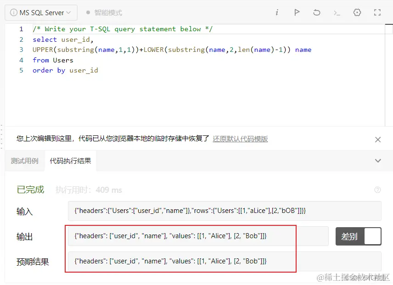Screen dimensions: 393x285
Task: Select the 代码执行结果 tab
Action: 70,161
